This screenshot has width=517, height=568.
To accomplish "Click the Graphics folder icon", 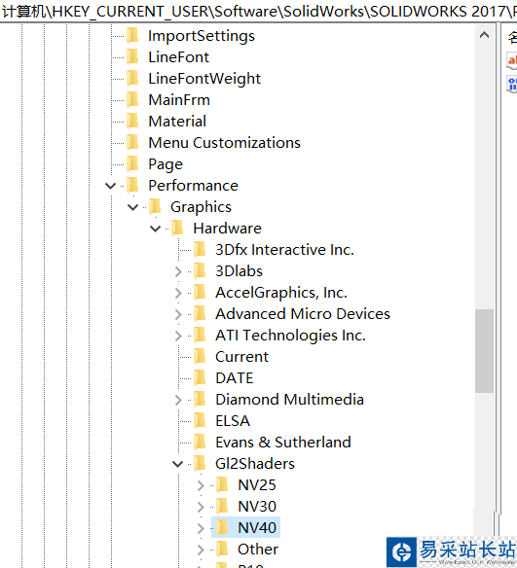I will pos(155,206).
